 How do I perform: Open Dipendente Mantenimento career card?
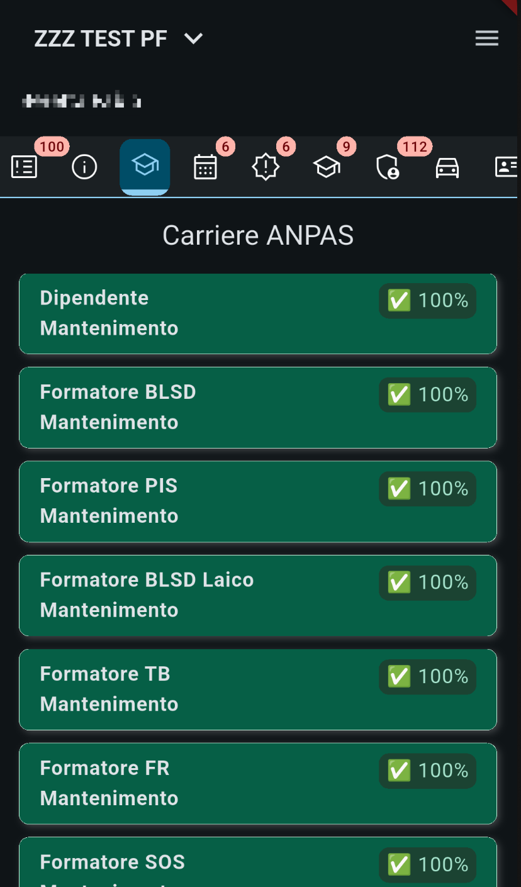258,313
